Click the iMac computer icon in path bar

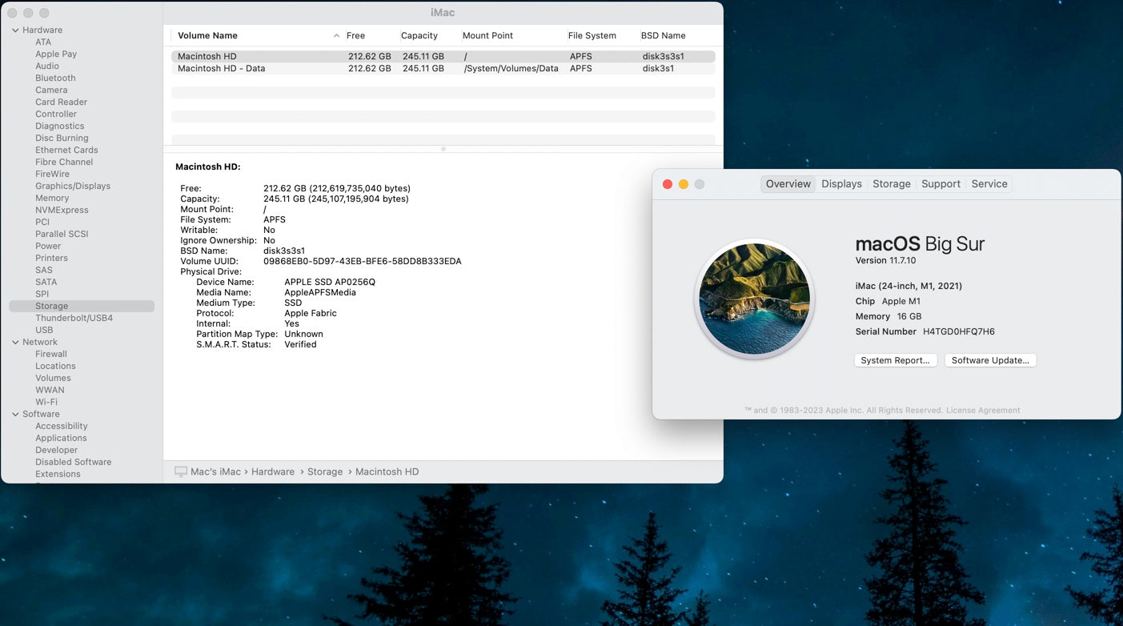point(181,472)
